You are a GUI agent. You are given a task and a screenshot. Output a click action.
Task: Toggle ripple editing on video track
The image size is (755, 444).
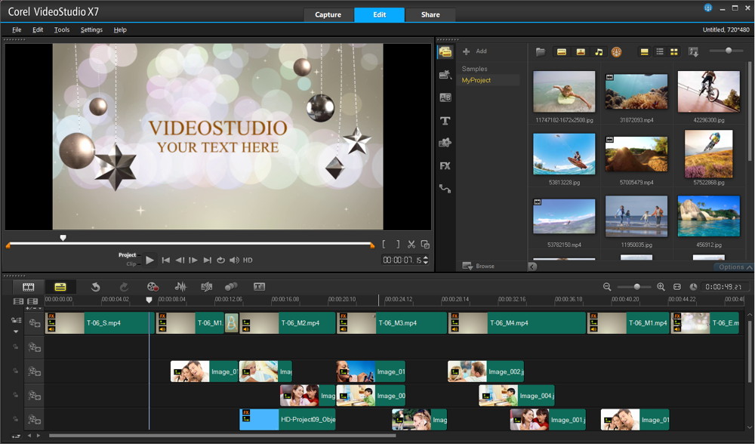tap(17, 320)
